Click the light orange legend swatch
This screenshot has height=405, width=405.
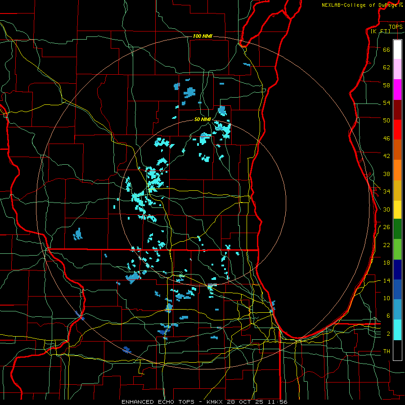[x=397, y=170]
